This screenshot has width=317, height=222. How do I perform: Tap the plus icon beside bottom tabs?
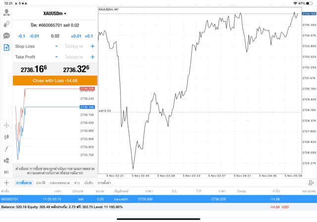(x=311, y=183)
